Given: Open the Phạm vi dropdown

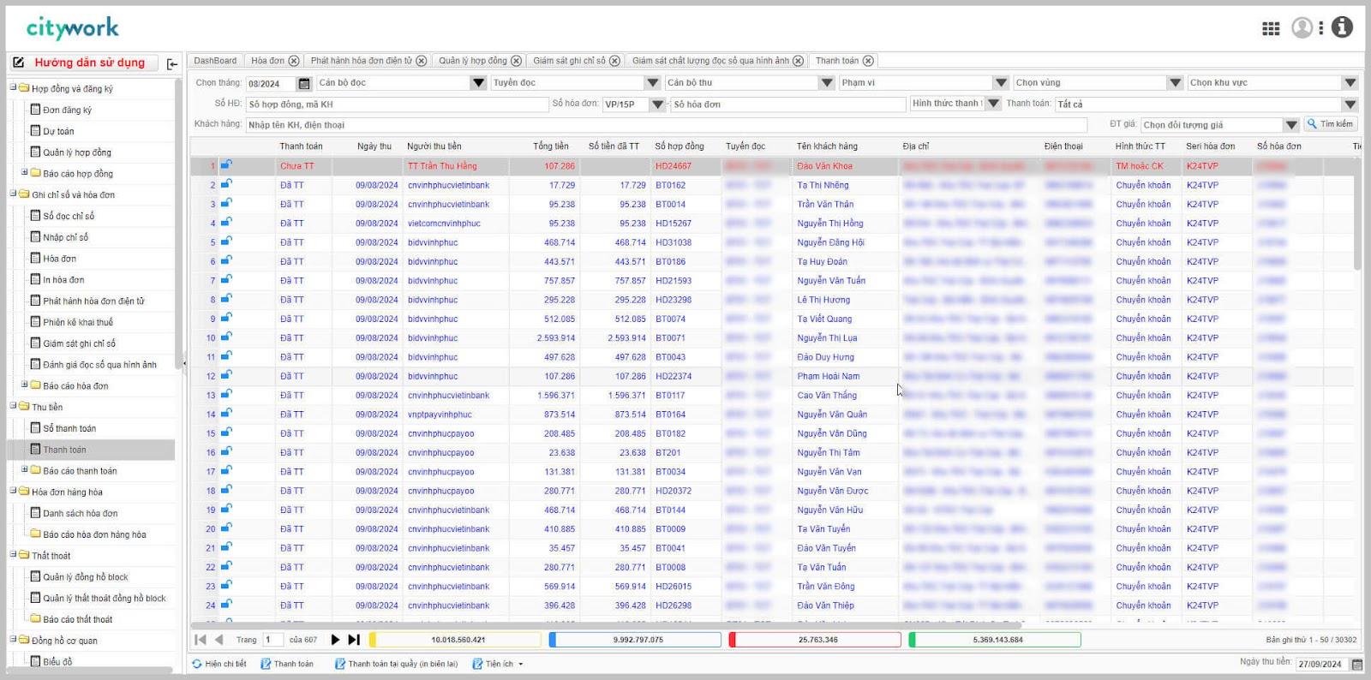Looking at the screenshot, I should [1001, 83].
